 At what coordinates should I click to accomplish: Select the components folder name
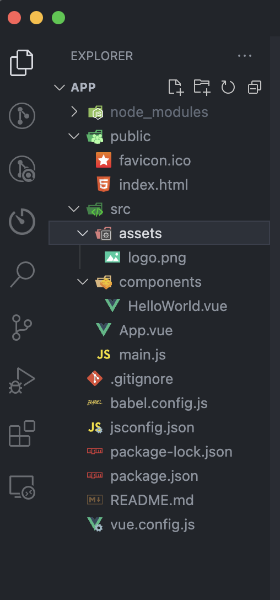click(160, 282)
